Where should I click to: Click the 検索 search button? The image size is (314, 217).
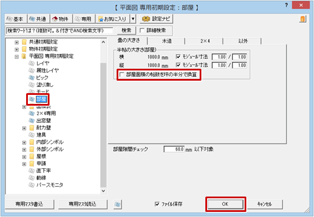pos(126,31)
